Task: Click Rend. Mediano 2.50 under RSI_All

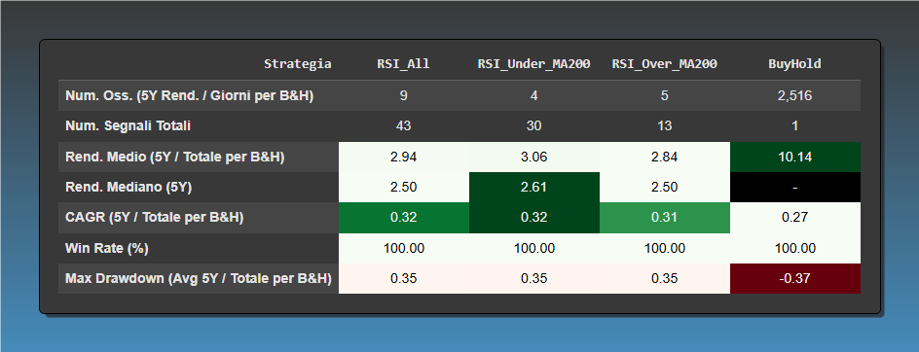Action: pyautogui.click(x=404, y=188)
